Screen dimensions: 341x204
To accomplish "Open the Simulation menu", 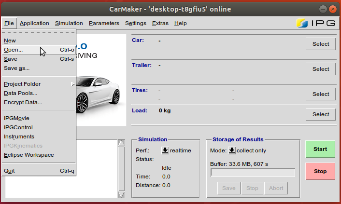I will pos(69,23).
